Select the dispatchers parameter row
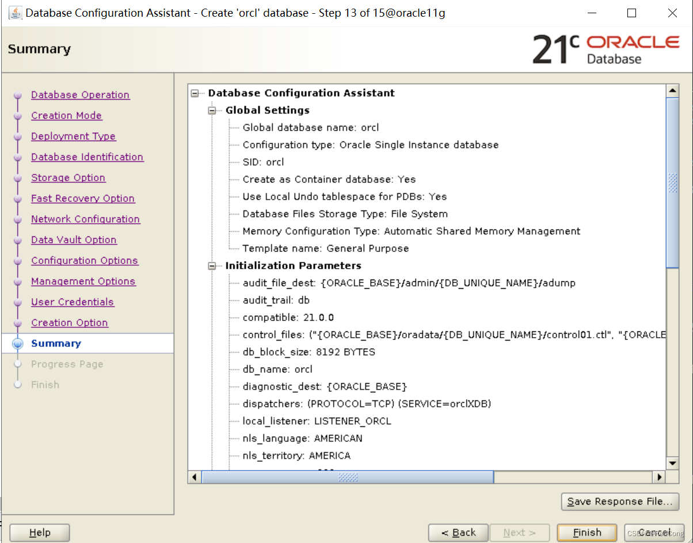 (x=367, y=404)
